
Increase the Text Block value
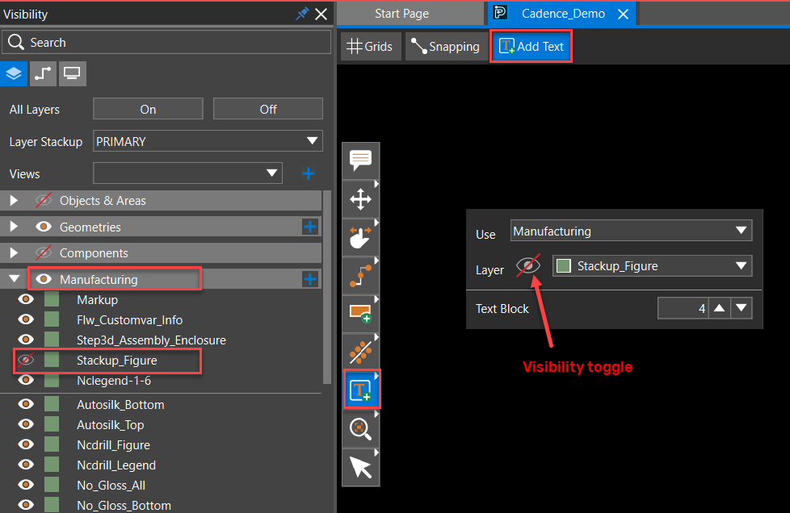click(x=720, y=308)
